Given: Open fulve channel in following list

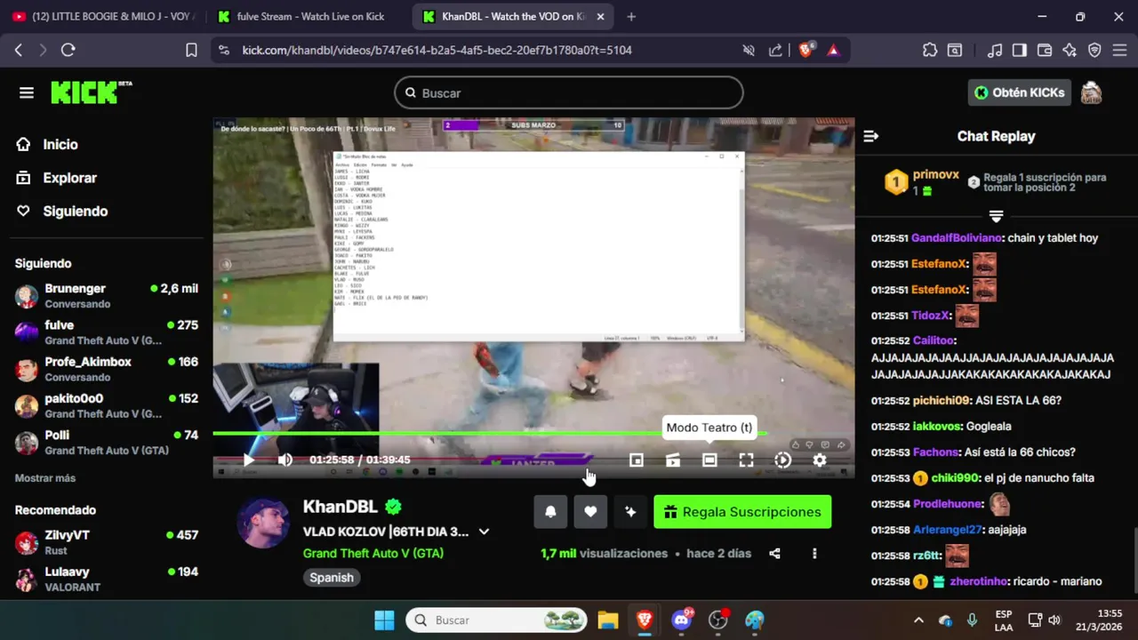Looking at the screenshot, I should (x=107, y=332).
